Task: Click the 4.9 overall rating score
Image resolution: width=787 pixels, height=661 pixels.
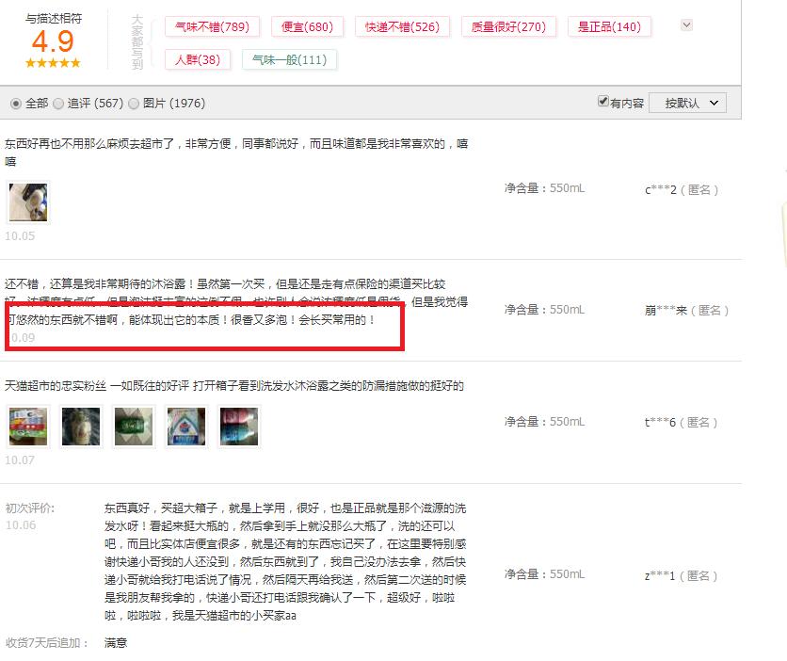Action: tap(53, 41)
